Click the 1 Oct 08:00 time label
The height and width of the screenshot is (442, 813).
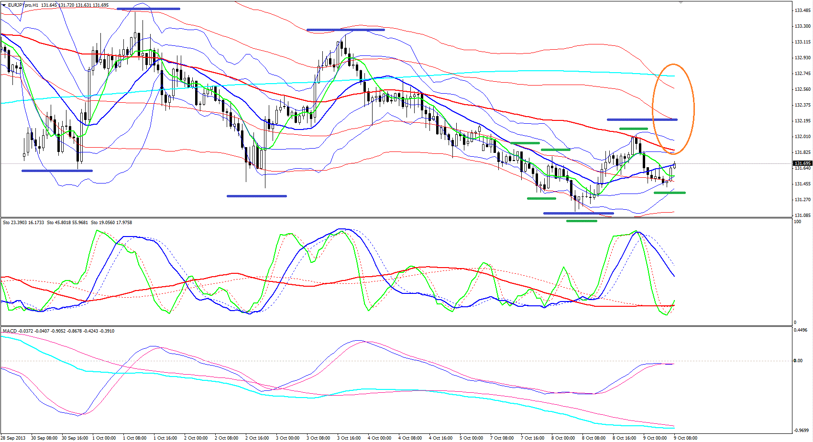coord(134,438)
